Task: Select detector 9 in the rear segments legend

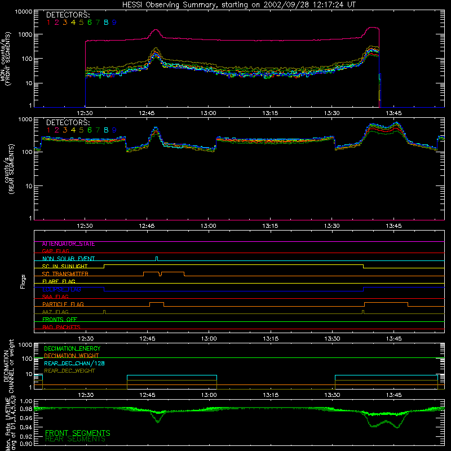Action: [x=114, y=130]
